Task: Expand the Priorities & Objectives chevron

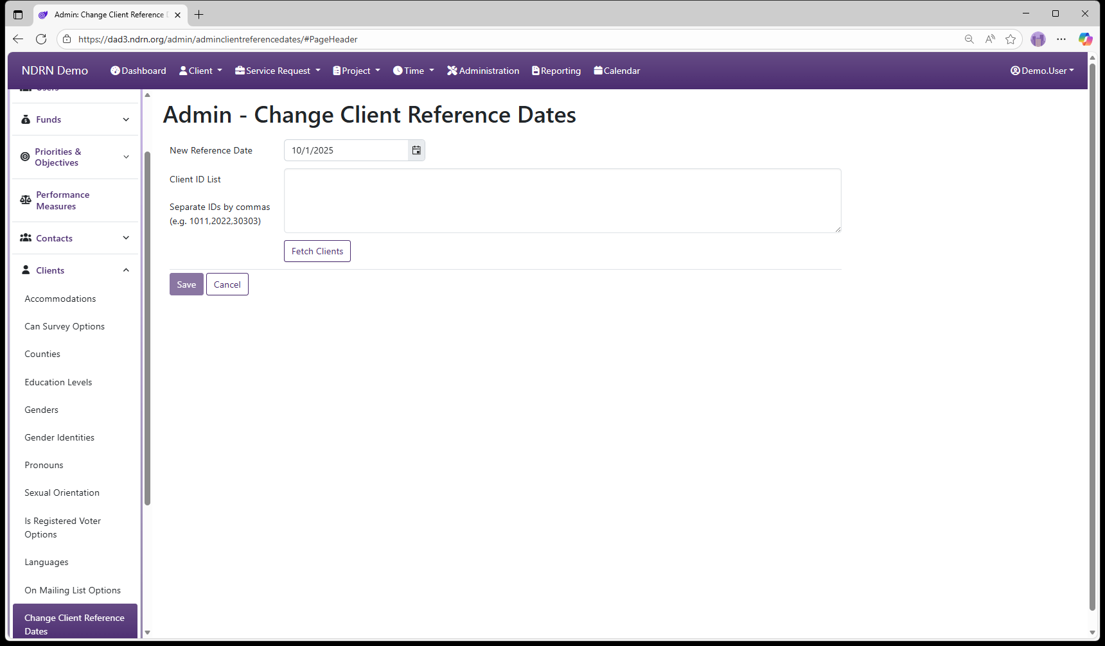Action: tap(126, 157)
